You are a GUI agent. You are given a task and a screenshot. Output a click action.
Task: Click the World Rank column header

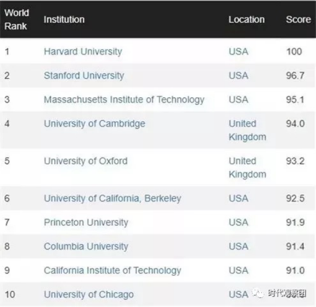pyautogui.click(x=16, y=19)
